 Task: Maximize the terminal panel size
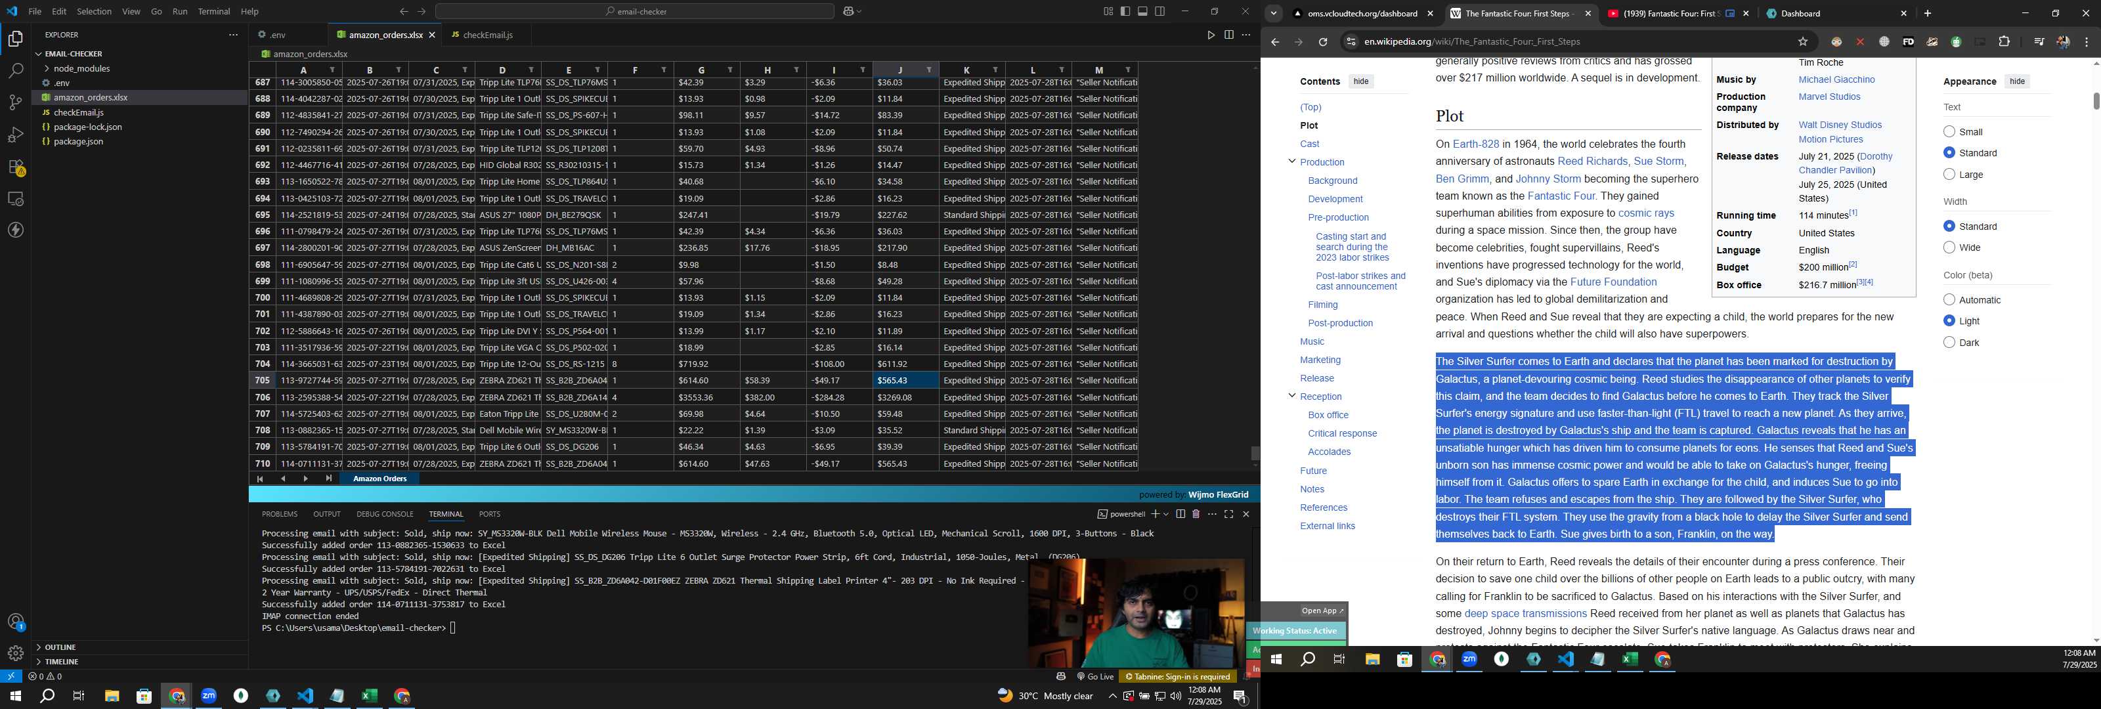tap(1229, 514)
